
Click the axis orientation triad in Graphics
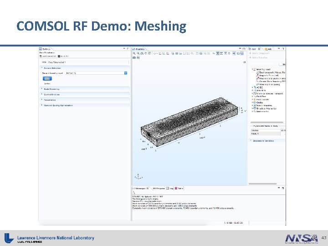point(138,177)
